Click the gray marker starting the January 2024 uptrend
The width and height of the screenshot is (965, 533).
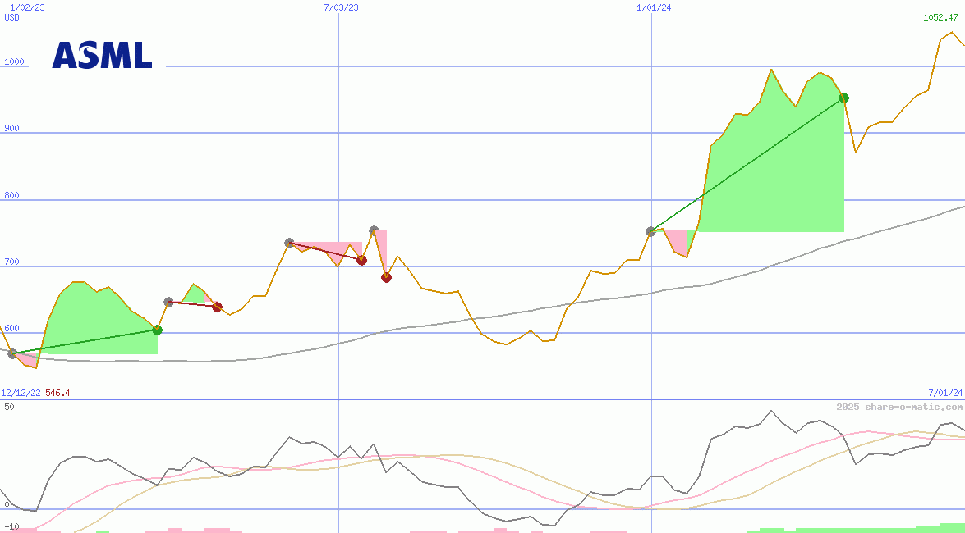point(650,231)
